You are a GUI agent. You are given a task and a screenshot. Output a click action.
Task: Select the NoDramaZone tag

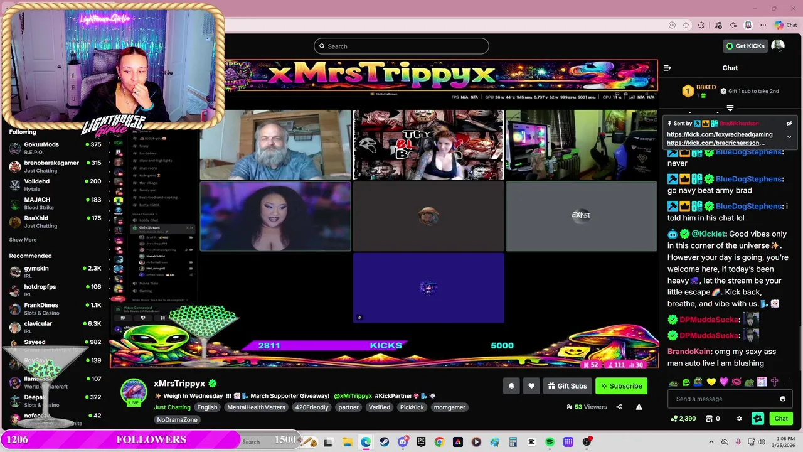click(x=177, y=420)
